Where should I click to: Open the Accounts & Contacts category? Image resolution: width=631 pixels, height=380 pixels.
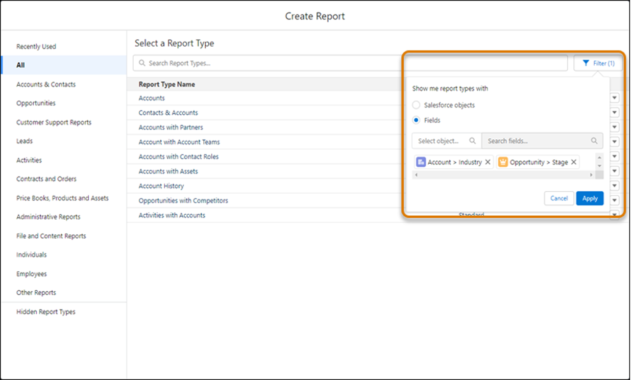(46, 84)
